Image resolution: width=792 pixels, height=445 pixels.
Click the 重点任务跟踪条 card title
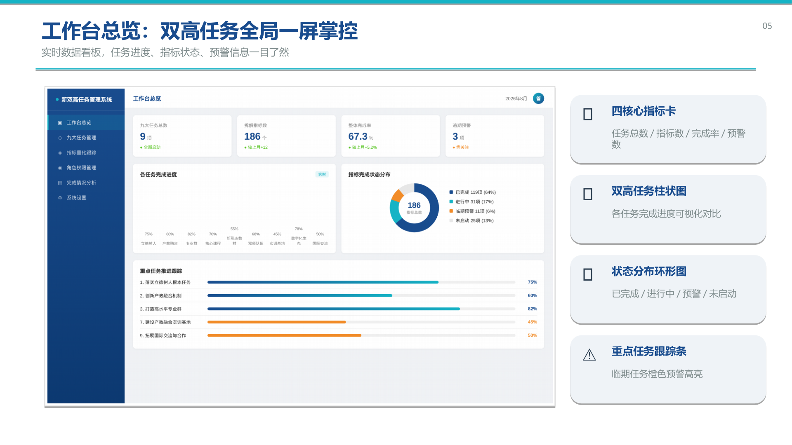pyautogui.click(x=649, y=351)
